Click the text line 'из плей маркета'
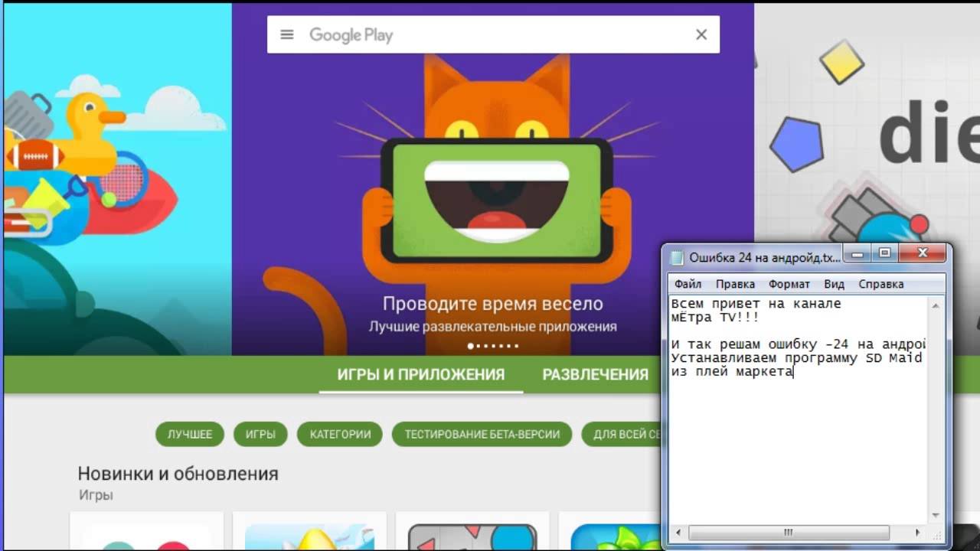Viewport: 980px width, 551px height. coord(732,372)
